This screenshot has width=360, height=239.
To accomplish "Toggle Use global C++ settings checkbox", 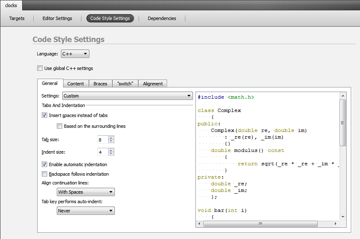I will click(x=40, y=68).
